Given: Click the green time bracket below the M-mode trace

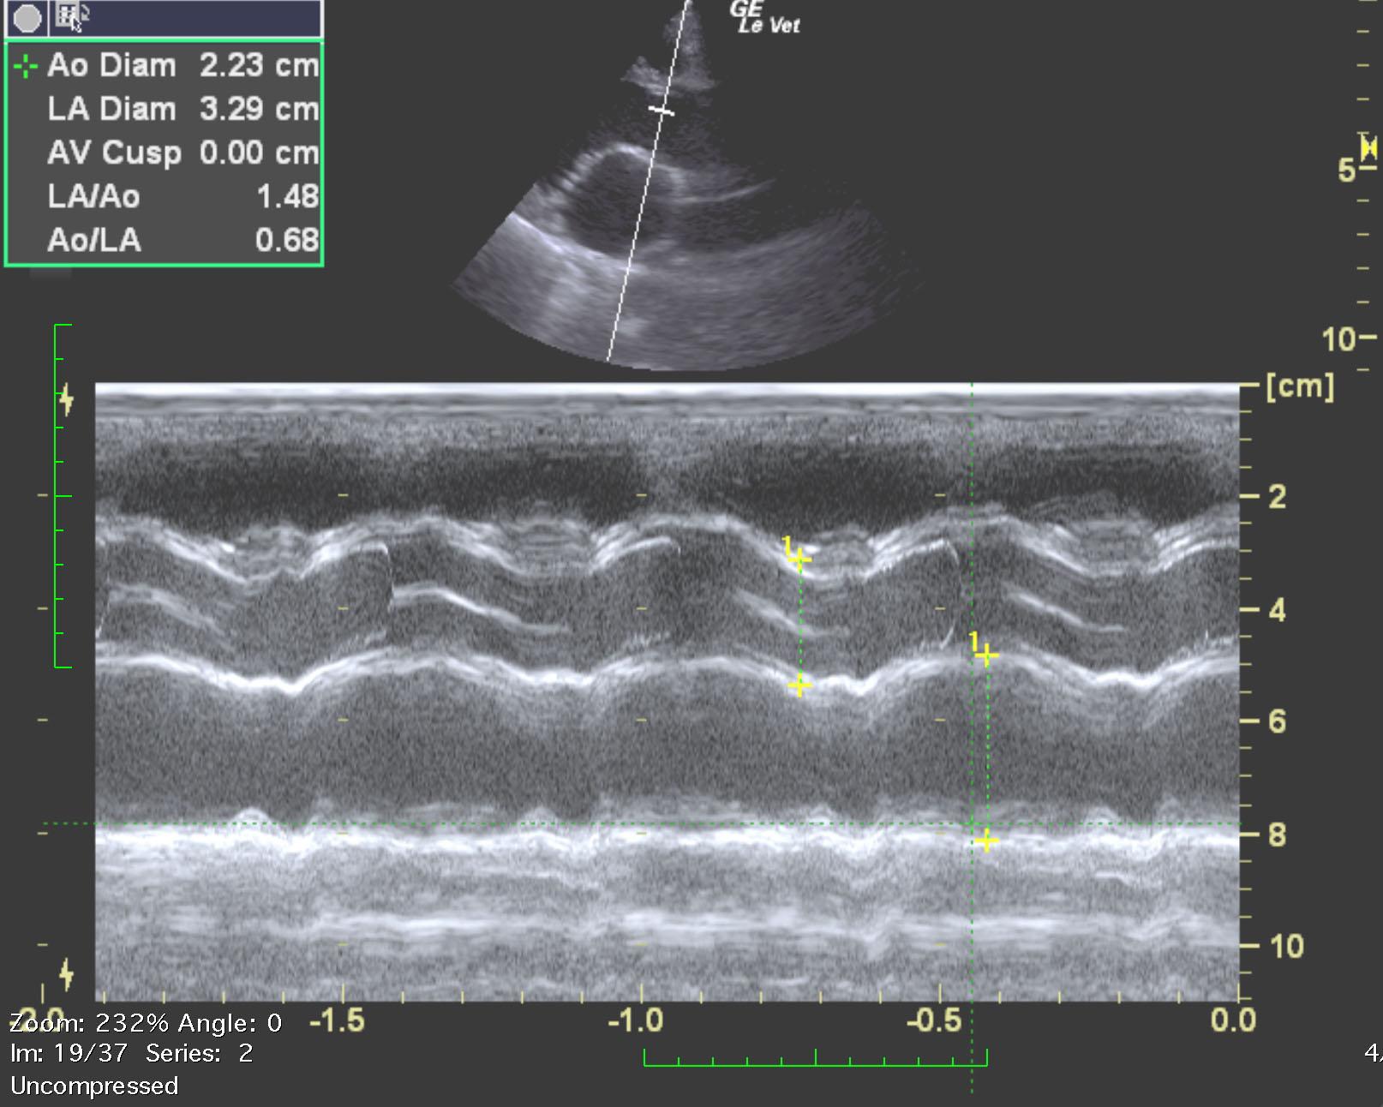Looking at the screenshot, I should tap(815, 1057).
